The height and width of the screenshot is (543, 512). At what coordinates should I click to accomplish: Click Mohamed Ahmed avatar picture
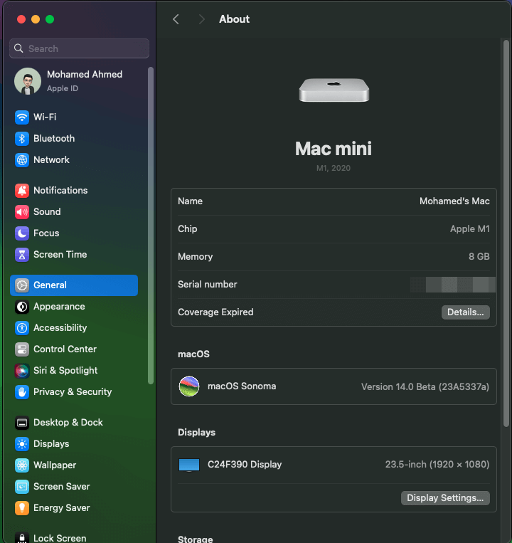click(x=28, y=81)
